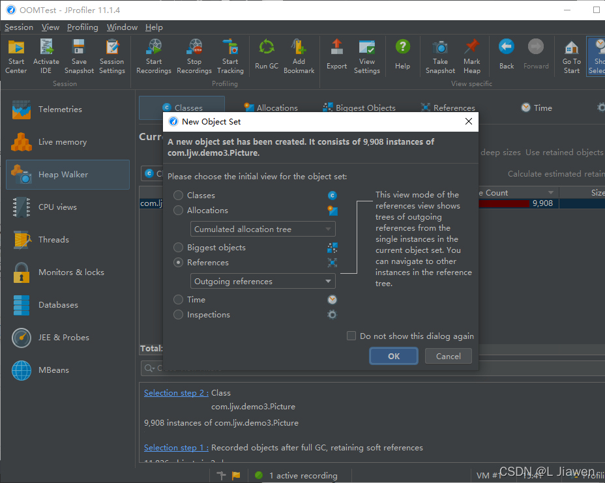Open Monitors & locks in sidebar

(68, 272)
